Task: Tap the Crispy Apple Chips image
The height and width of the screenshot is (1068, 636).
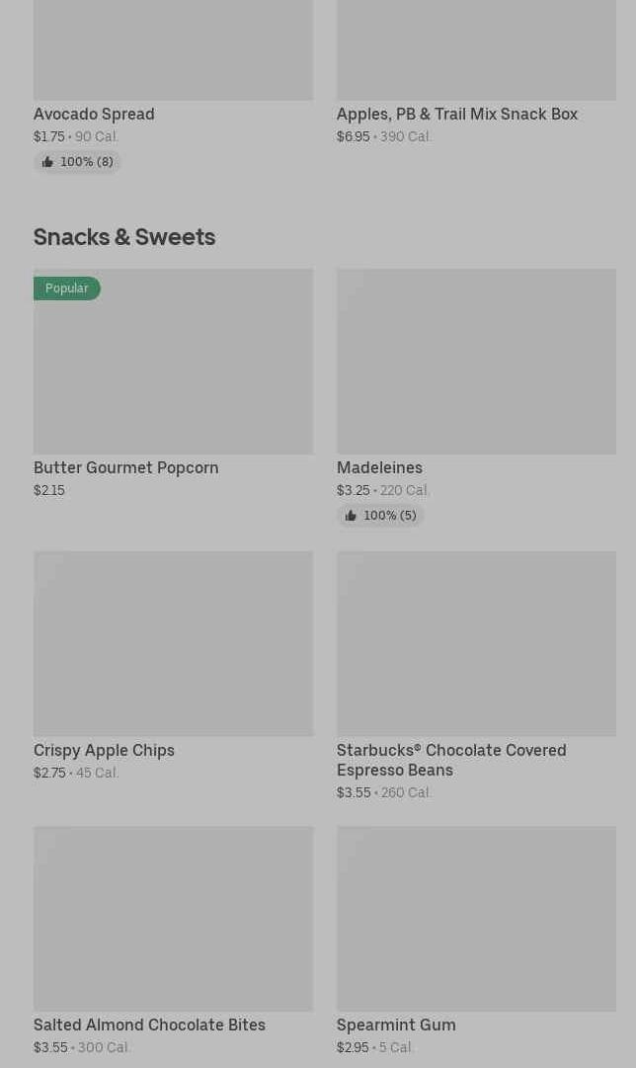Action: [x=173, y=643]
